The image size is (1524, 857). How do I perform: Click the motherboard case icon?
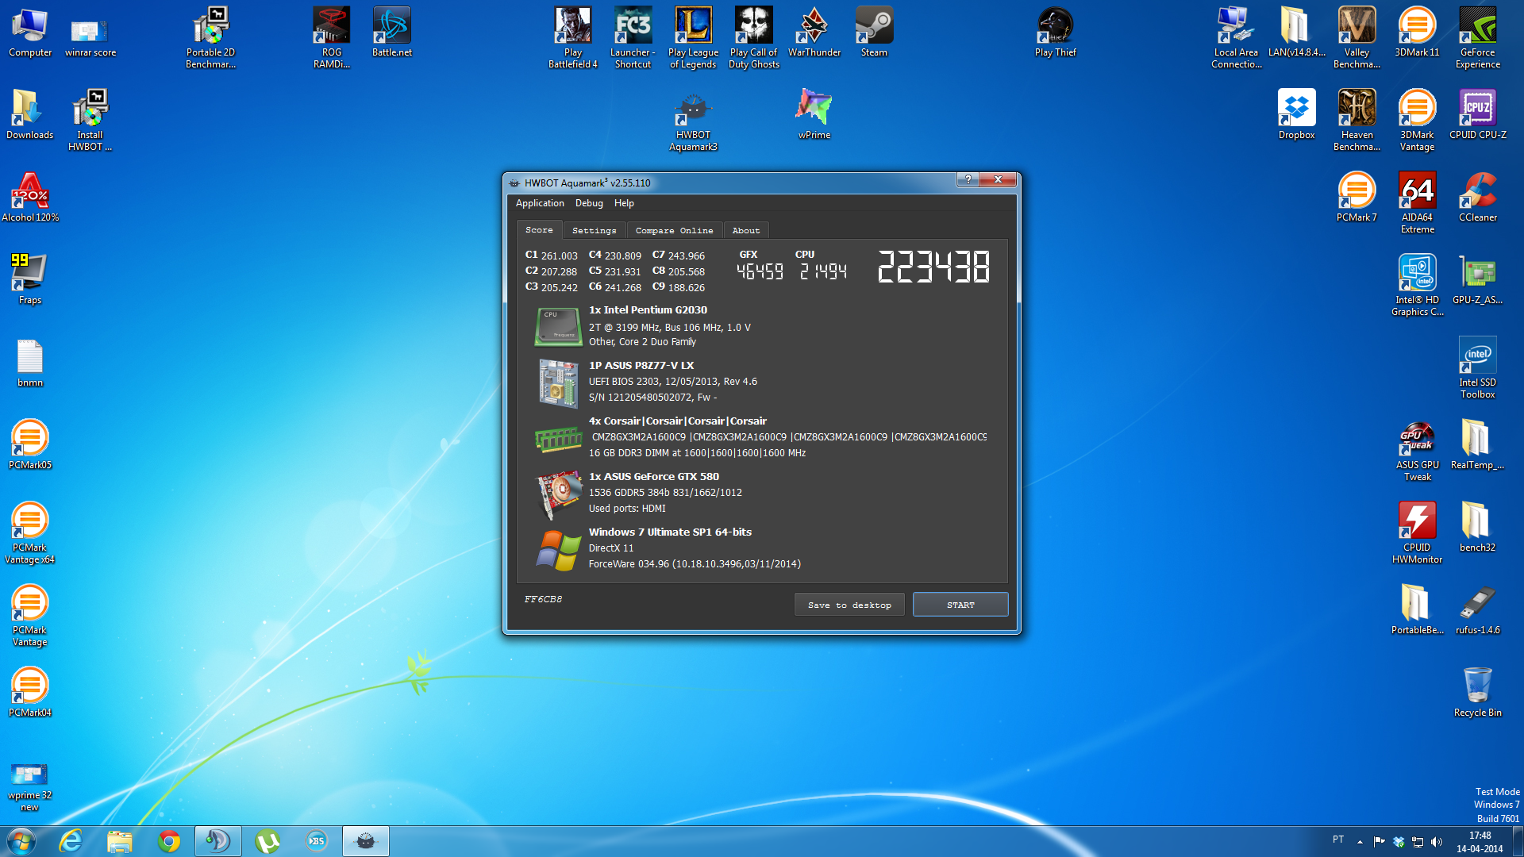558,383
